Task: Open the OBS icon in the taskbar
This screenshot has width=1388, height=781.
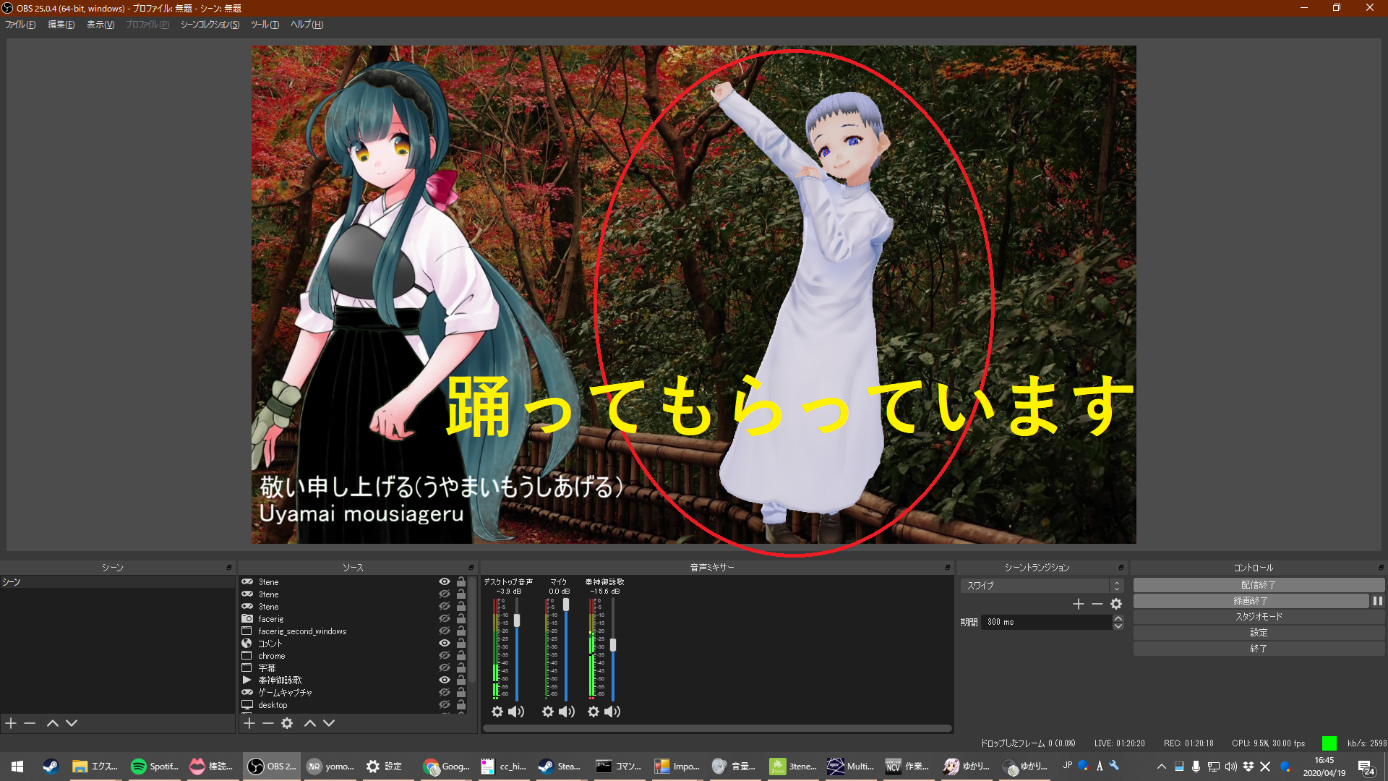Action: pyautogui.click(x=271, y=767)
